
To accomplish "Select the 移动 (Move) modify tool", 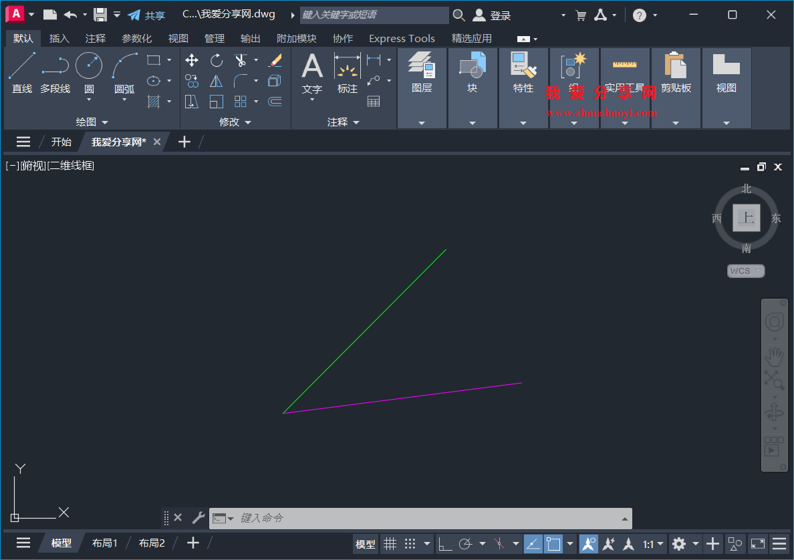I will (191, 60).
